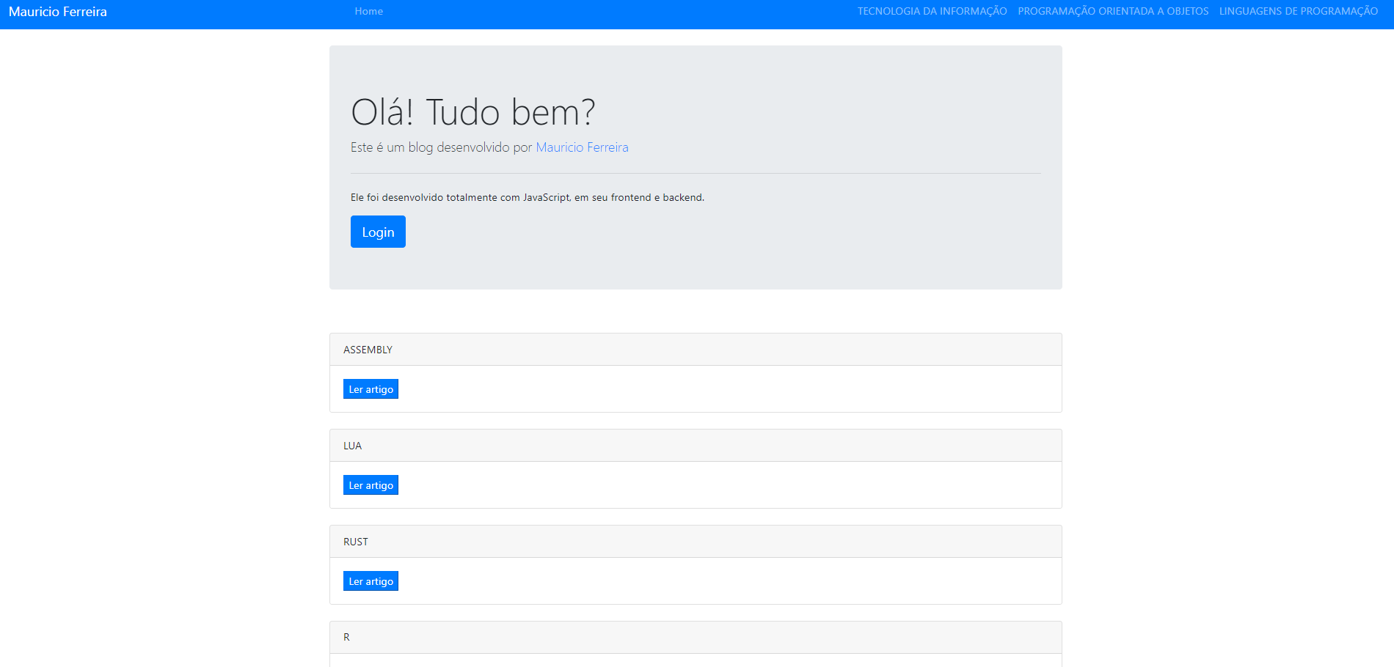Click the 'Olá! Tudo bem?' heading
This screenshot has width=1394, height=667.
[472, 112]
